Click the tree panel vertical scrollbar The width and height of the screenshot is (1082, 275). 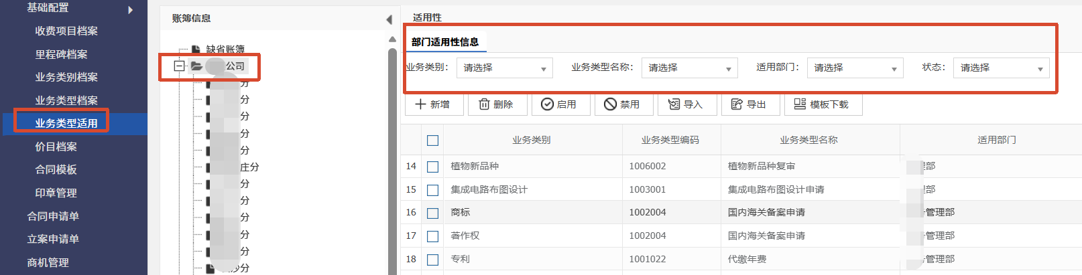point(392,161)
